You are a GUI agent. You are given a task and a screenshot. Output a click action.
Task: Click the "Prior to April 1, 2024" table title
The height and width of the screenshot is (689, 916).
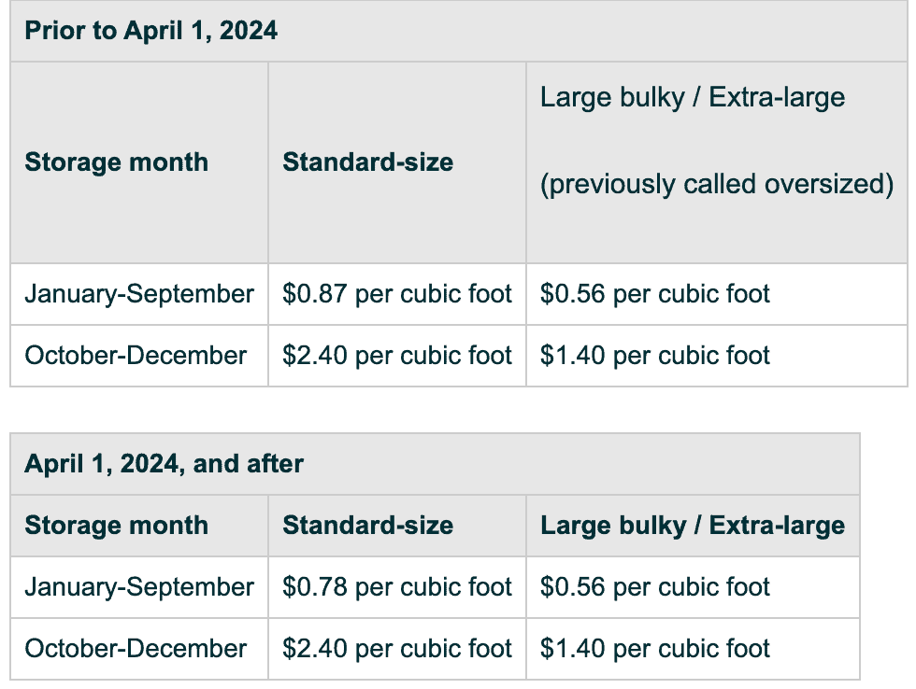point(151,31)
